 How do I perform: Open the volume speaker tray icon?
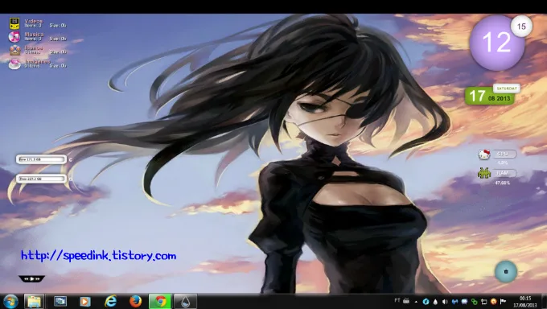tap(445, 302)
